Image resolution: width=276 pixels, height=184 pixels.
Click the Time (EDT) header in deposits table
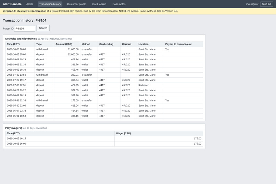pos(20,44)
